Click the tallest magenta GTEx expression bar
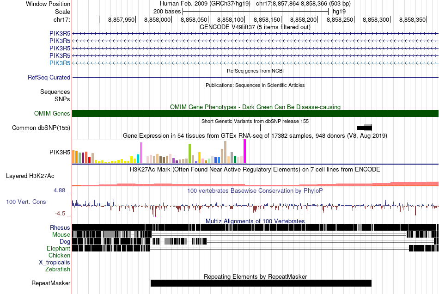This screenshot has height=294, width=439. click(245, 152)
